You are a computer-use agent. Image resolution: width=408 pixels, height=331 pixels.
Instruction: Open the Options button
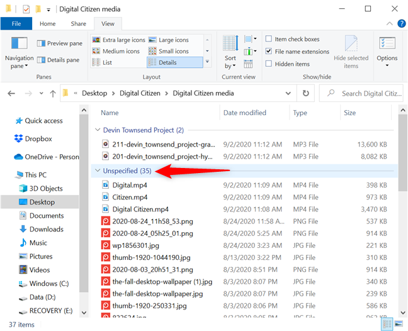[387, 52]
